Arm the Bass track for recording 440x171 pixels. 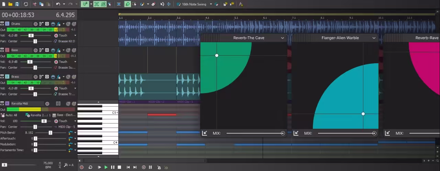(x=35, y=50)
